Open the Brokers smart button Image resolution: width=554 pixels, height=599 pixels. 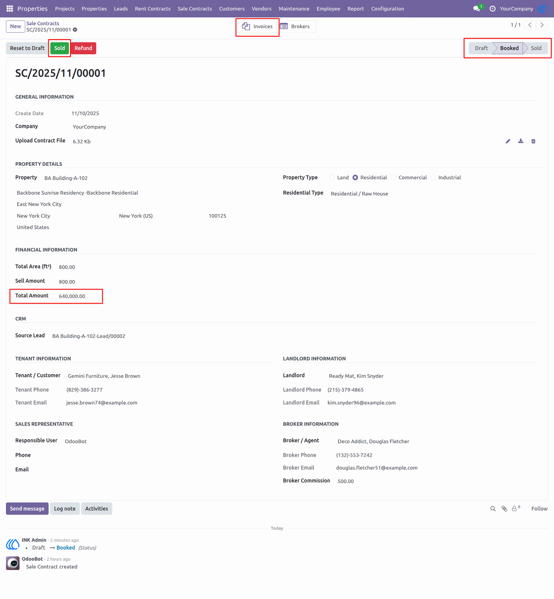click(x=296, y=27)
